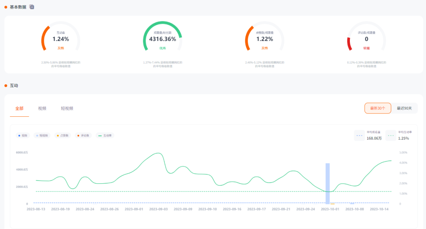This screenshot has width=426, height=229.
Task: Click the 168.06万 average views value
Action: (x=374, y=138)
